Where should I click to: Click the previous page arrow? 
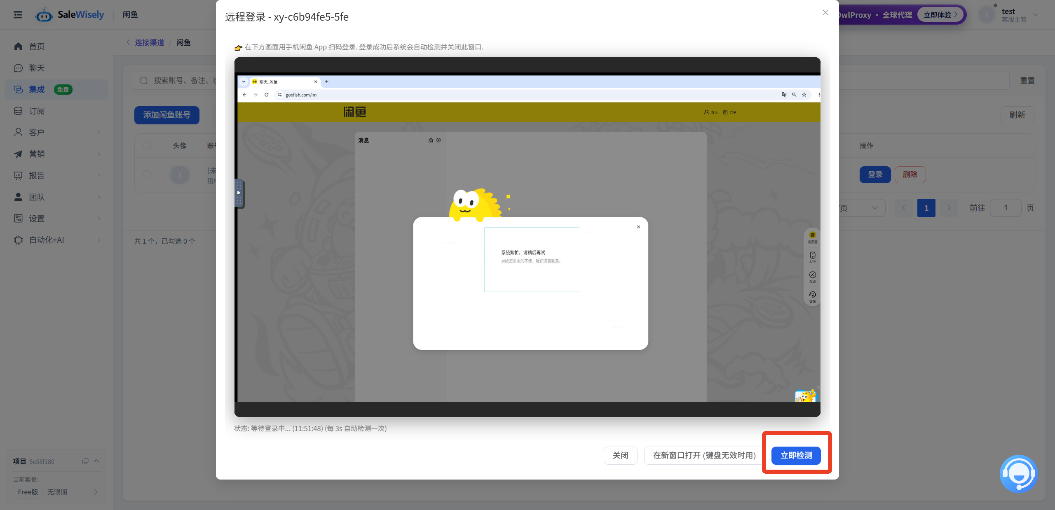point(904,208)
